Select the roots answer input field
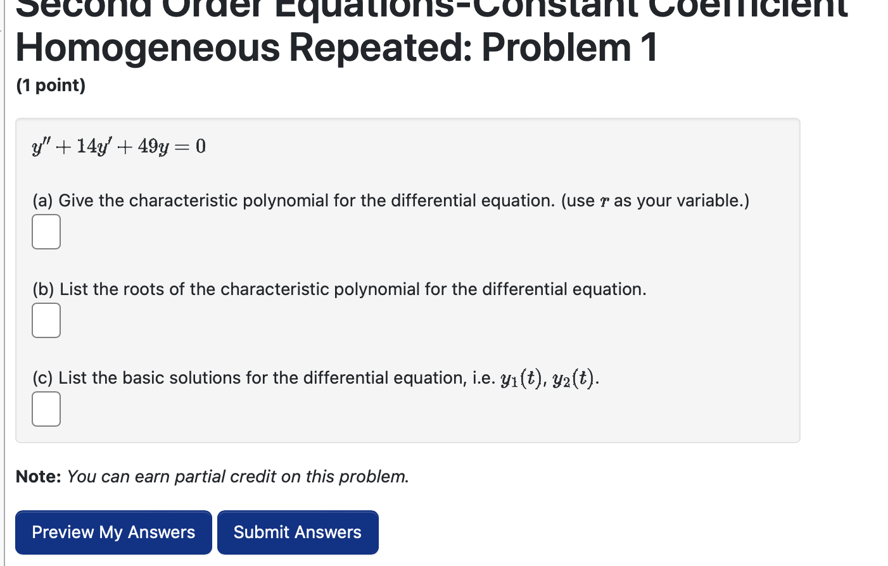Viewport: 888px width, 566px height. [x=46, y=320]
